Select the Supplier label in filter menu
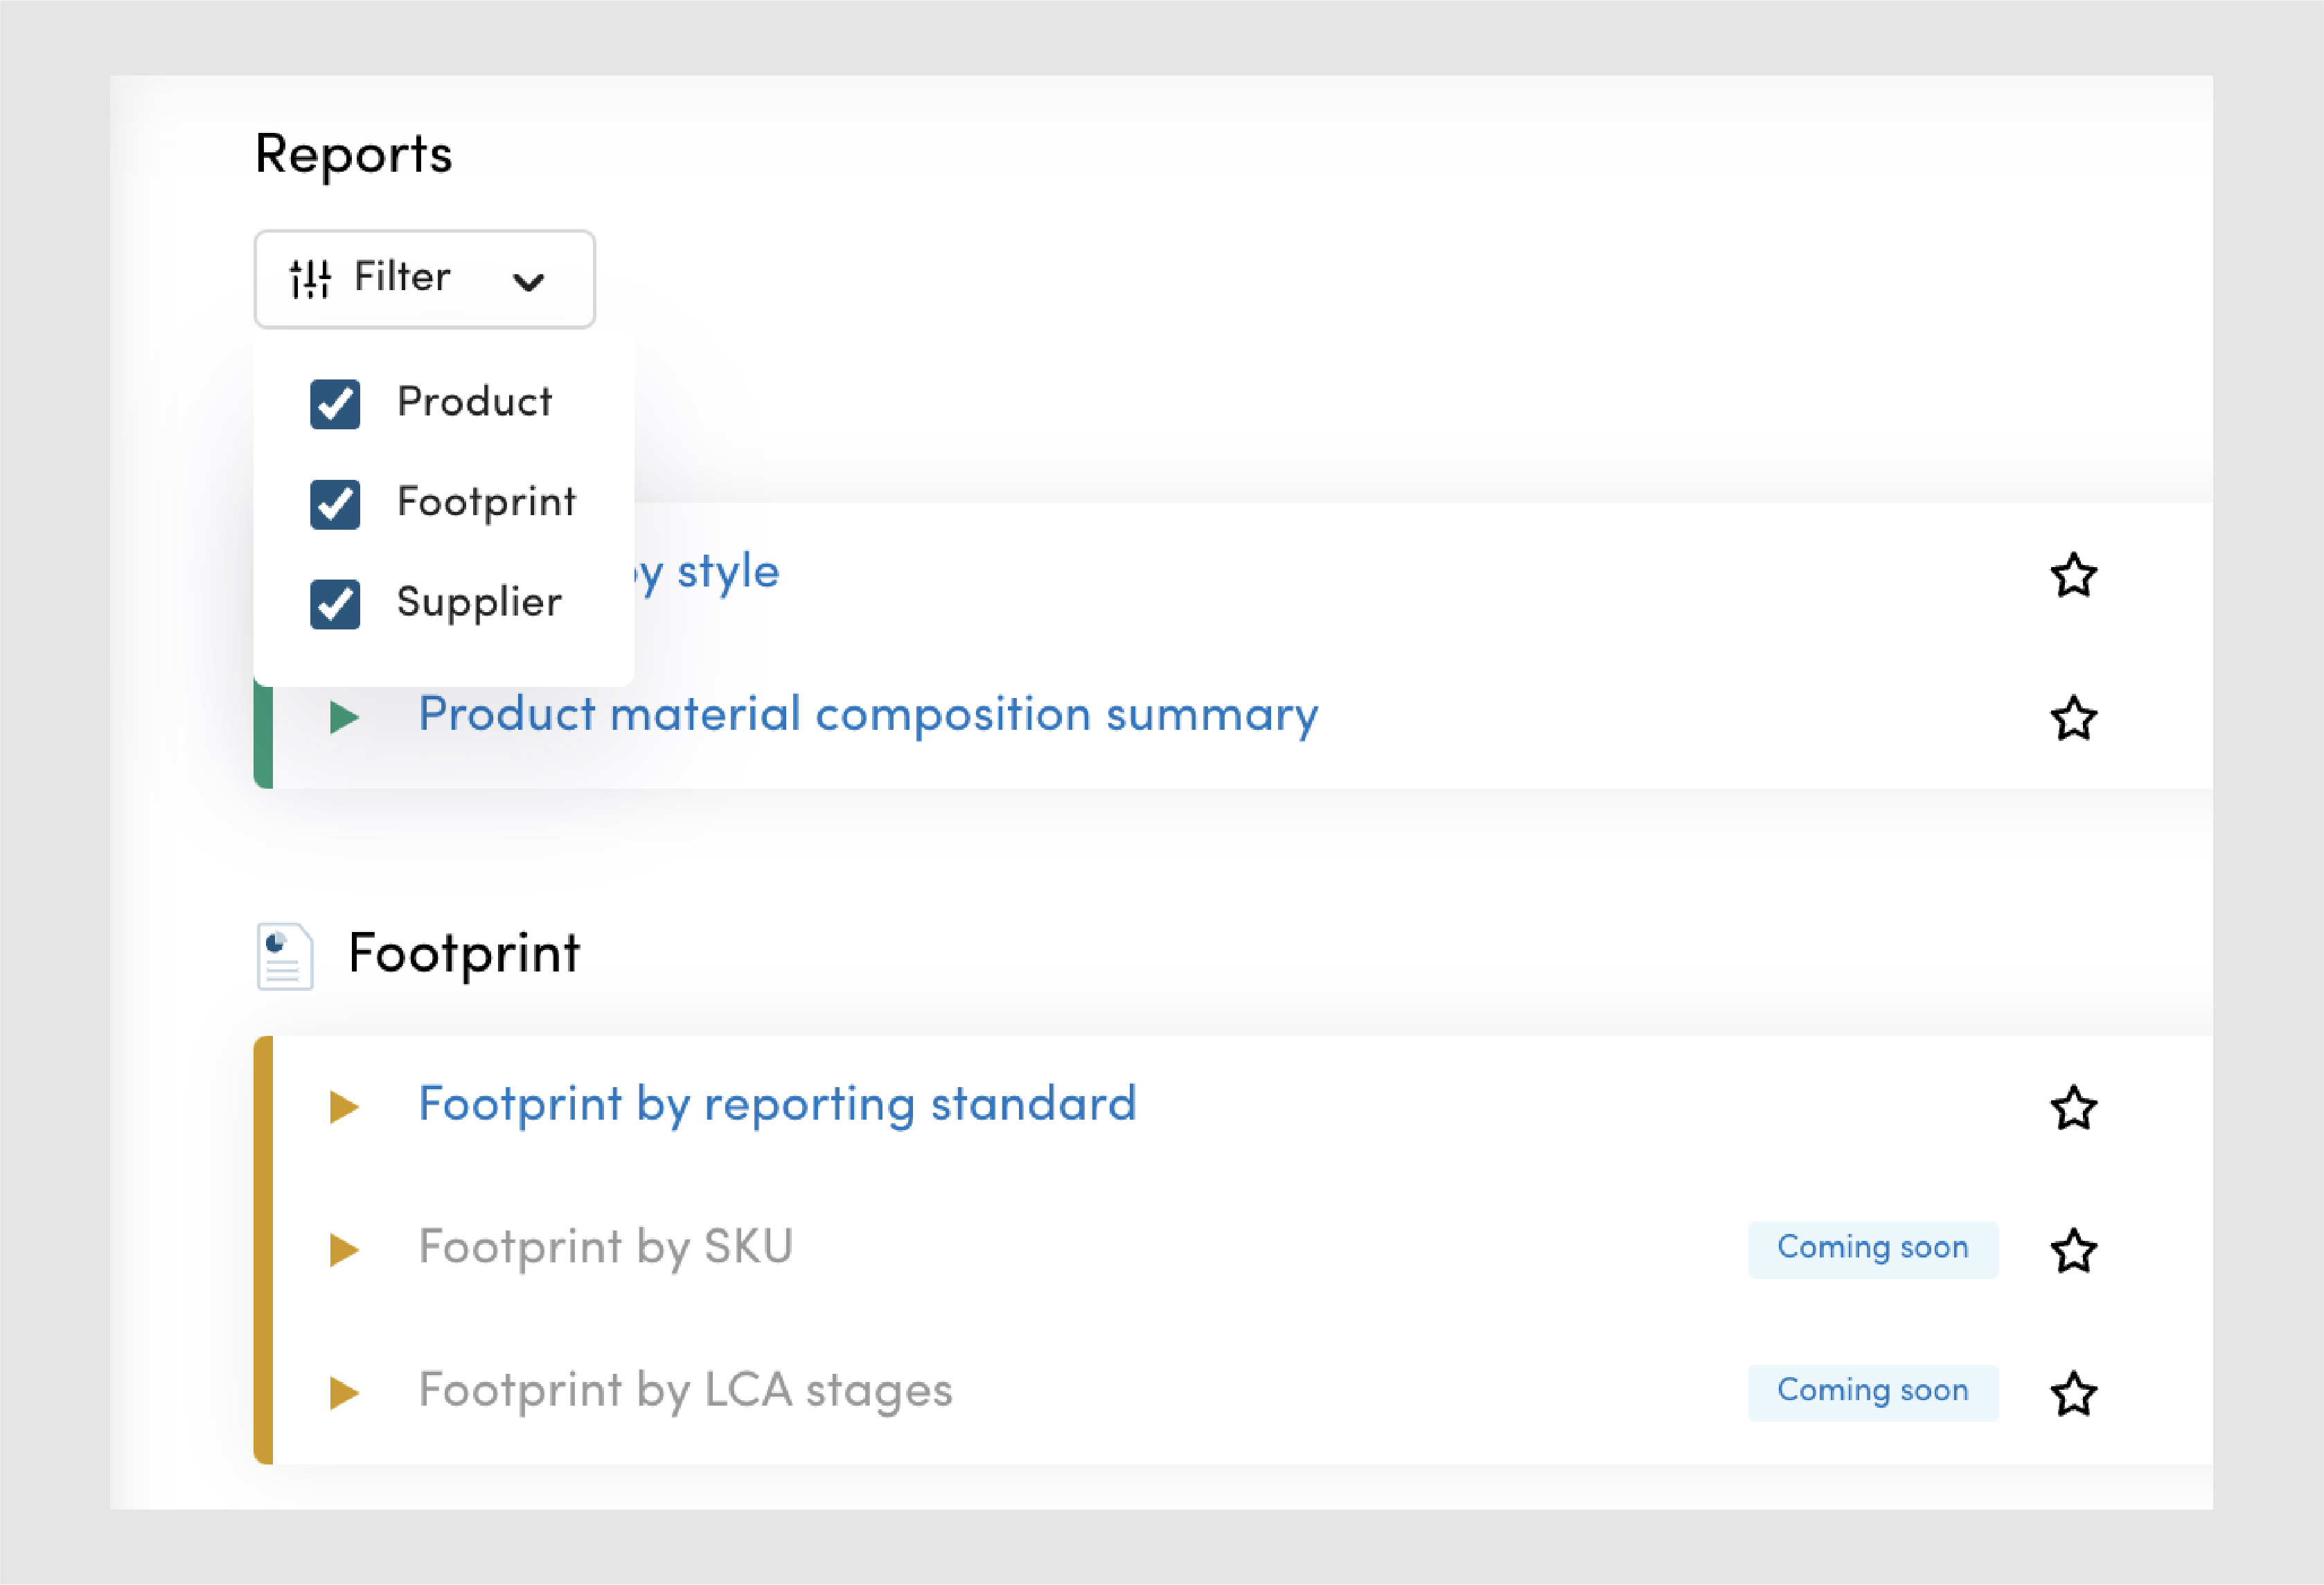 click(479, 602)
